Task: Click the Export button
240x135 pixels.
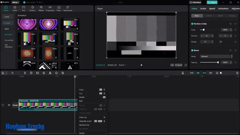Action: [212, 2]
